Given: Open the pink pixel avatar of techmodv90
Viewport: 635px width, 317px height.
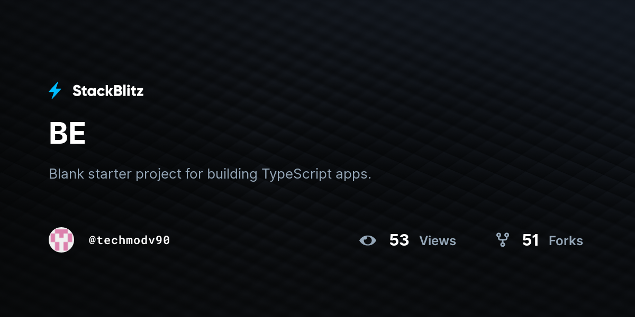Looking at the screenshot, I should click(x=61, y=240).
